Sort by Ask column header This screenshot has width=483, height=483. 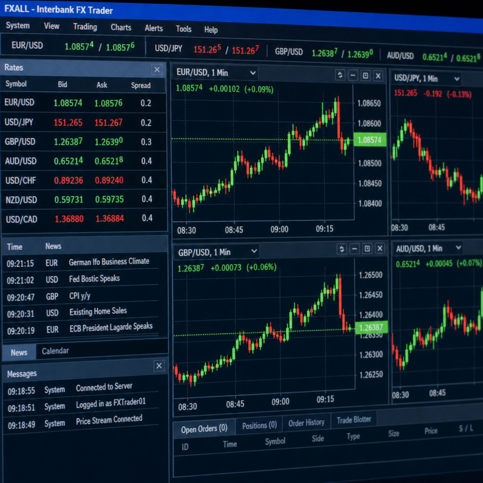pyautogui.click(x=102, y=85)
